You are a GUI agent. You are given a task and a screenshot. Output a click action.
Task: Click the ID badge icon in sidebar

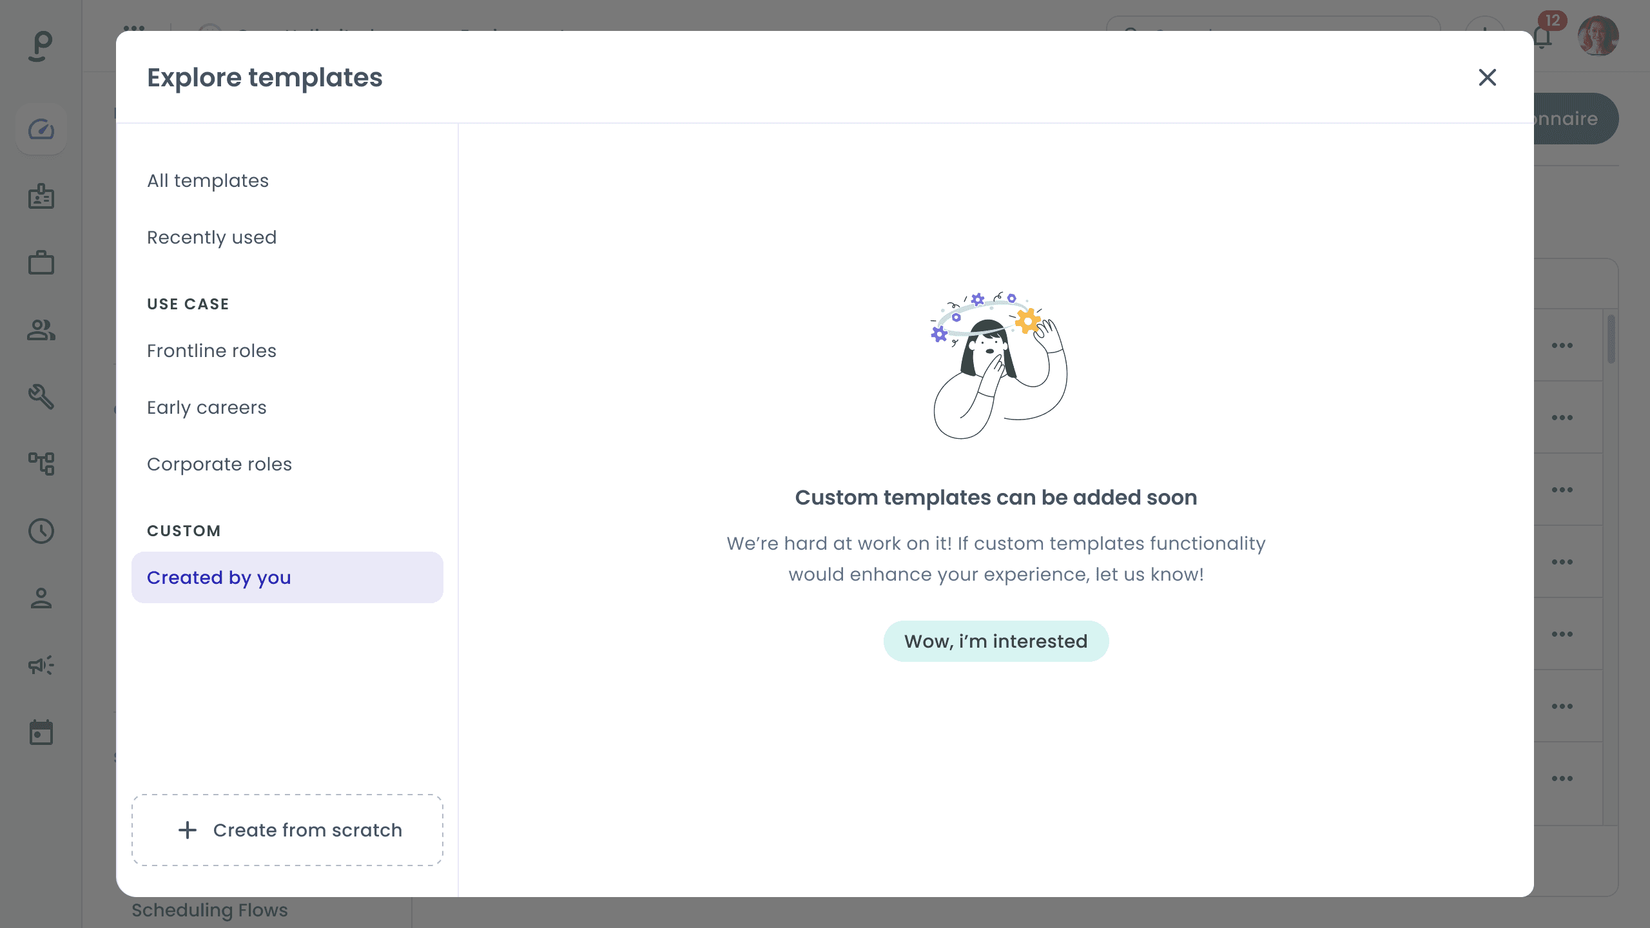coord(41,197)
